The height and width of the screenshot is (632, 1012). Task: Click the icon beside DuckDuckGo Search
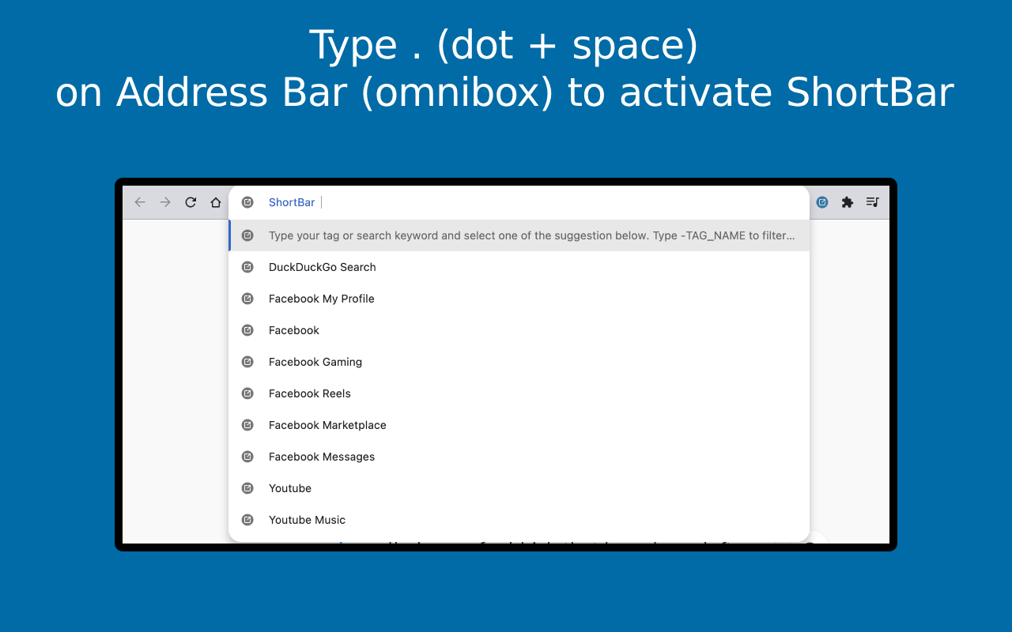pyautogui.click(x=247, y=267)
